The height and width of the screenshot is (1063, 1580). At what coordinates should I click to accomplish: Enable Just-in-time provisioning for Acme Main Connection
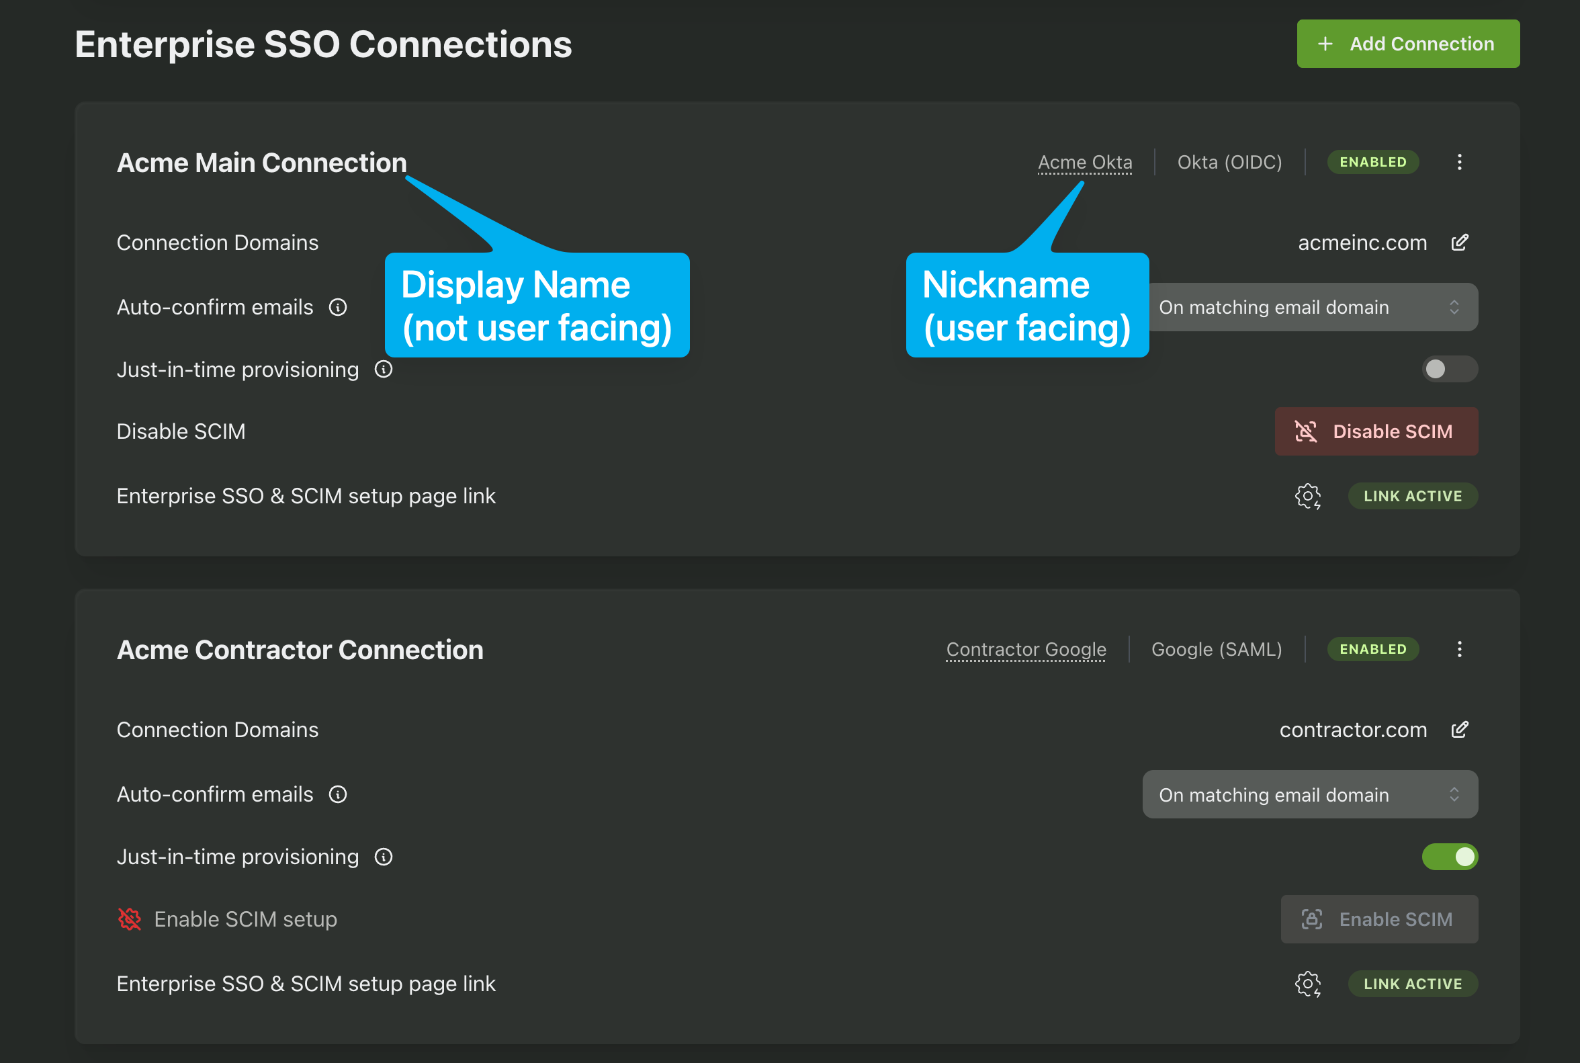pos(1449,369)
